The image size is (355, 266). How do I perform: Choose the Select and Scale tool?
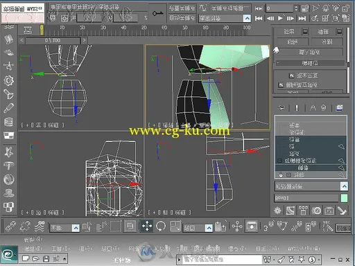point(175,227)
